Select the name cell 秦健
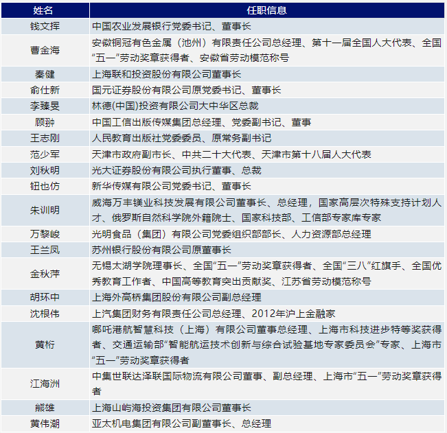 tap(45, 74)
